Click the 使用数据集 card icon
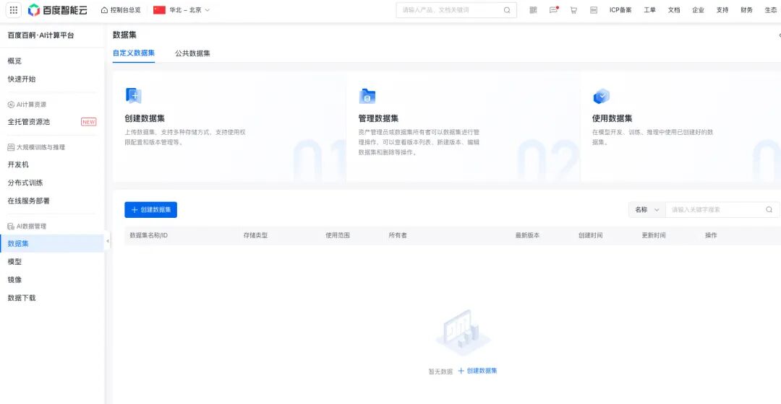This screenshot has height=404, width=781. pyautogui.click(x=601, y=96)
